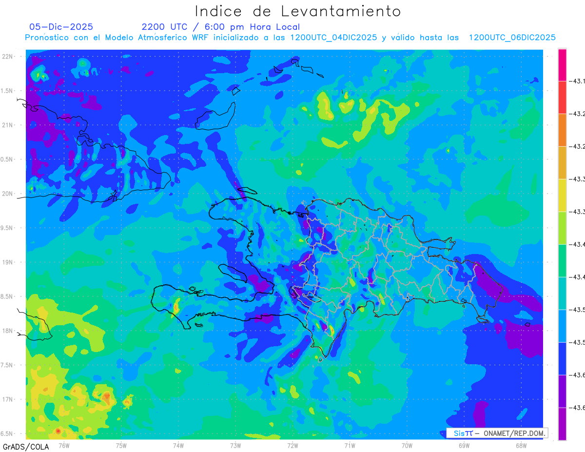Pick the yellow colorbar swatch
The width and height of the screenshot is (585, 452).
tap(562, 196)
